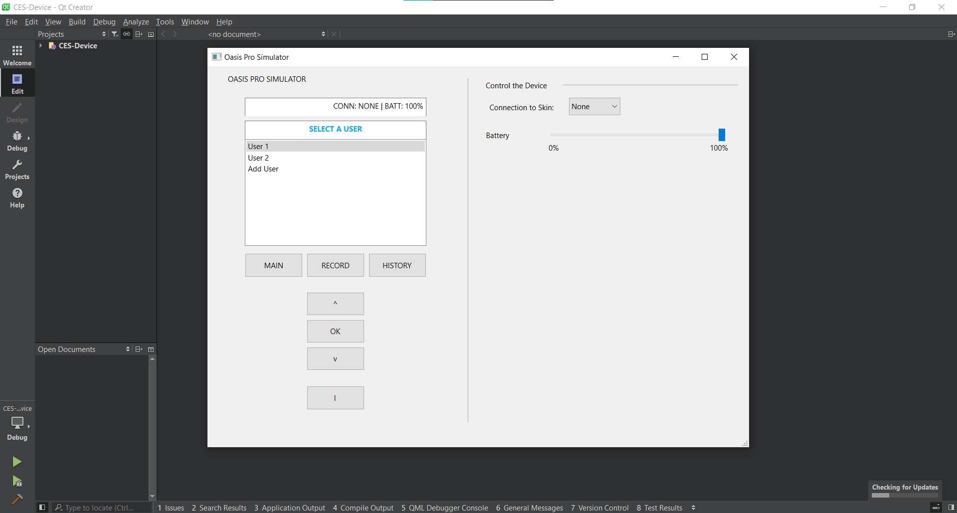Open the Build menu
The height and width of the screenshot is (513, 957).
click(x=77, y=21)
